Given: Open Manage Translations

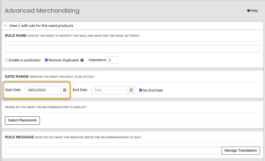Looking at the screenshot, I should 240,150.
